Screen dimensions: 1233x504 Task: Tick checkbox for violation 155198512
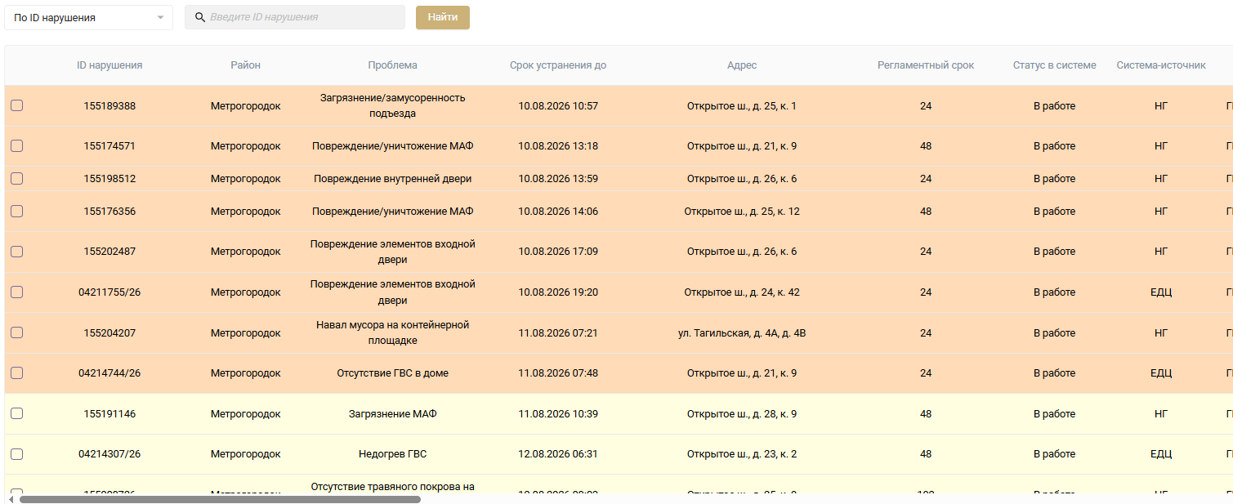pyautogui.click(x=16, y=179)
